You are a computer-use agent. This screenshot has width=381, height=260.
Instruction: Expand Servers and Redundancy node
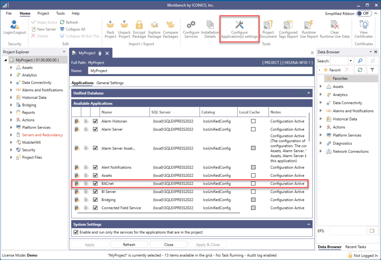(11, 135)
